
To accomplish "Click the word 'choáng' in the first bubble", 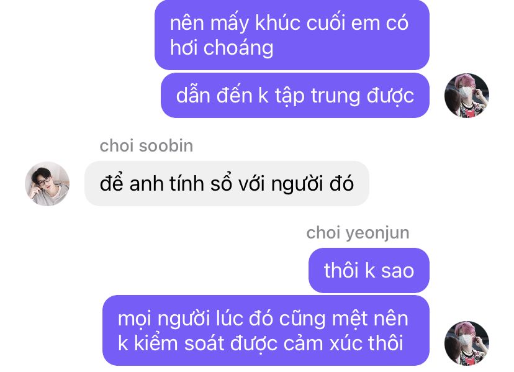I will (238, 48).
